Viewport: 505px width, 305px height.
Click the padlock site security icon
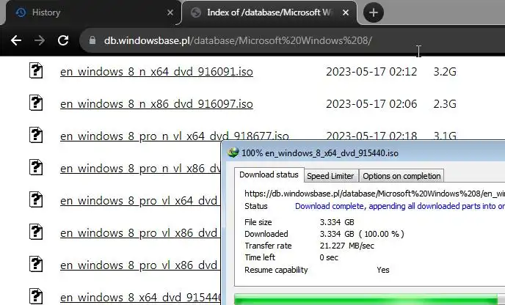(x=92, y=40)
